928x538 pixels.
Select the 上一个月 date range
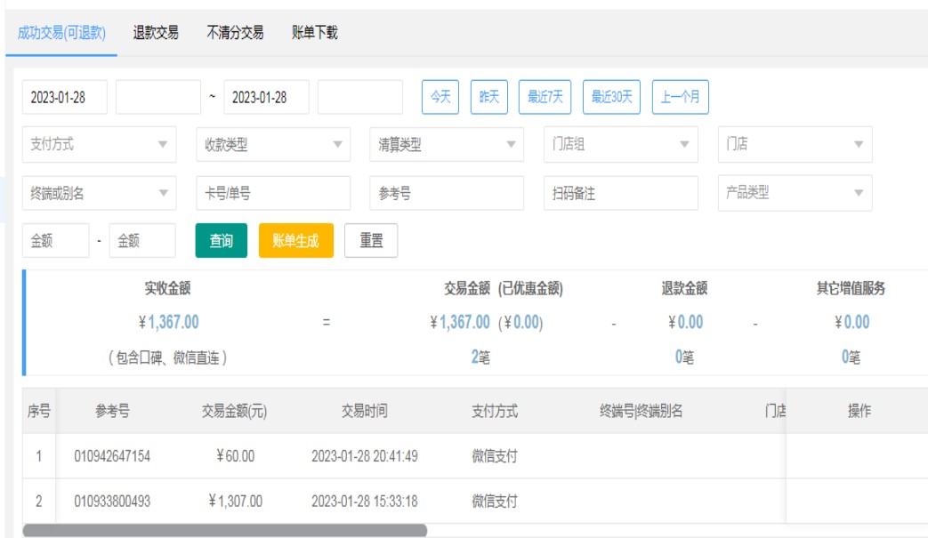(680, 97)
